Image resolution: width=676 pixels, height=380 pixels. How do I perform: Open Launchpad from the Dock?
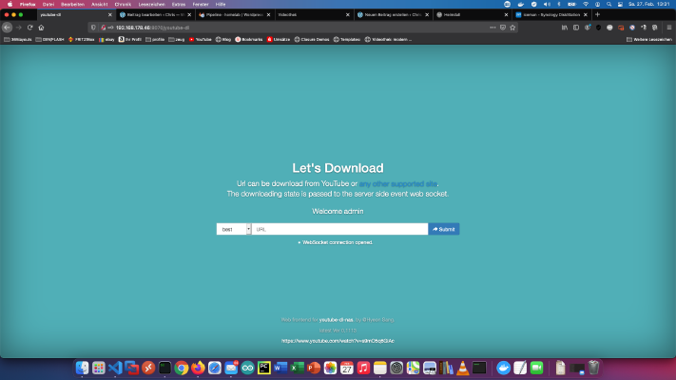(x=99, y=368)
